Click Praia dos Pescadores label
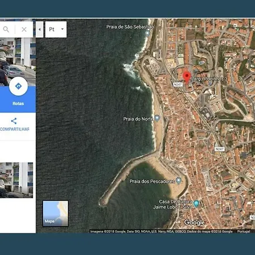Screen dimensions: 255x255 click(152, 181)
